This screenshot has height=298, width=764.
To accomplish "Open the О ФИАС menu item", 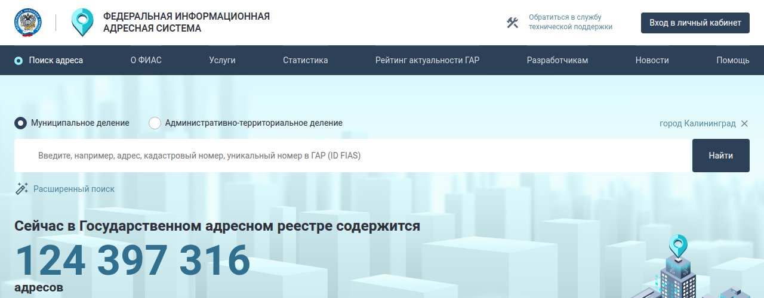I will (x=146, y=60).
